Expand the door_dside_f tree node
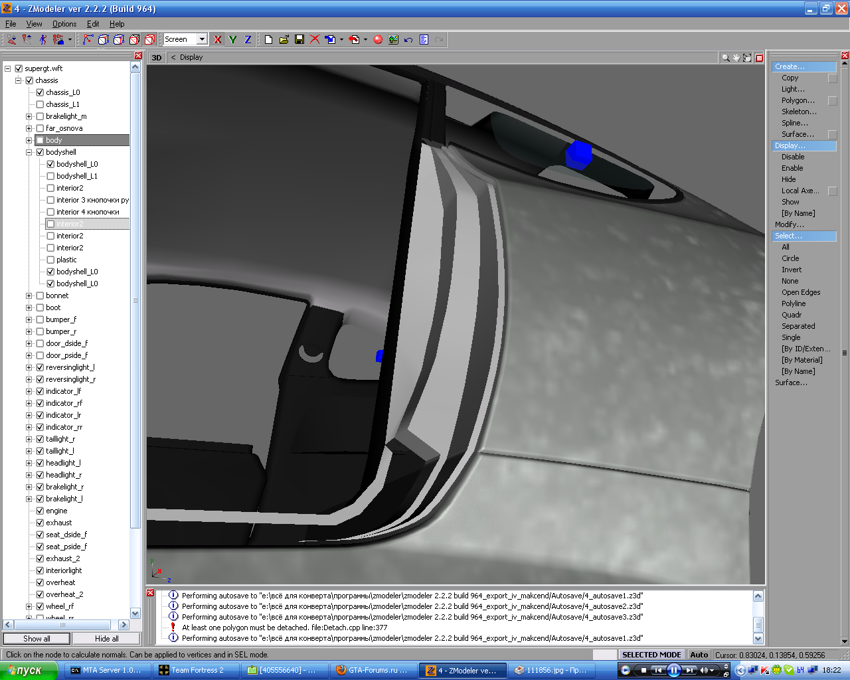Image resolution: width=850 pixels, height=680 pixels. coord(29,343)
